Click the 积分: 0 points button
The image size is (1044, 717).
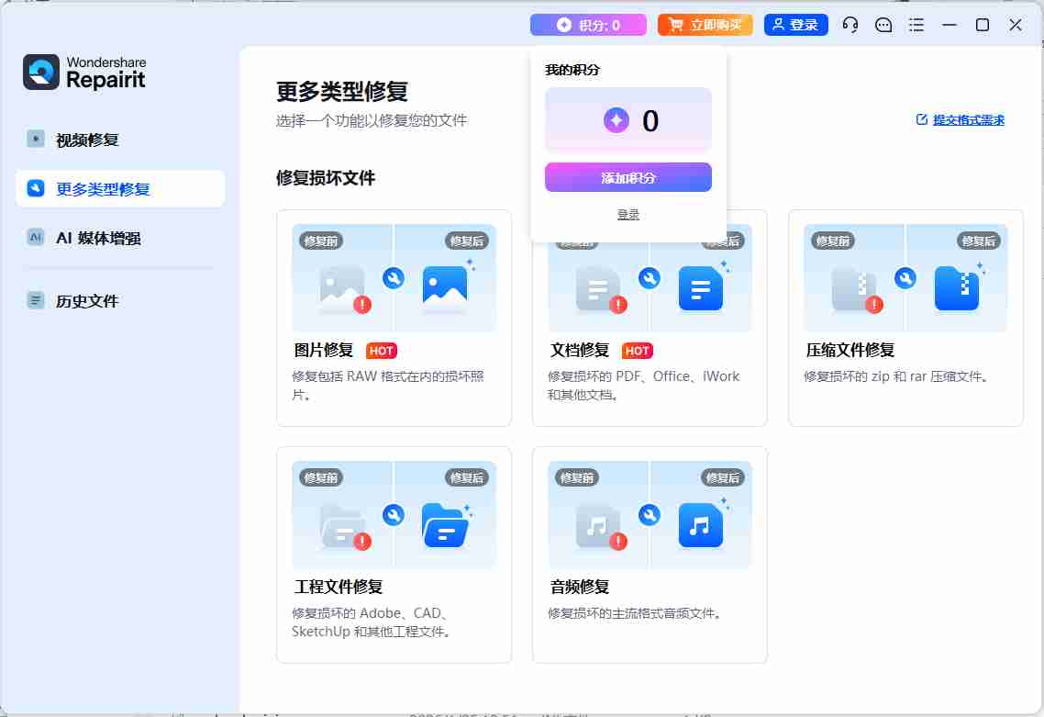click(588, 25)
